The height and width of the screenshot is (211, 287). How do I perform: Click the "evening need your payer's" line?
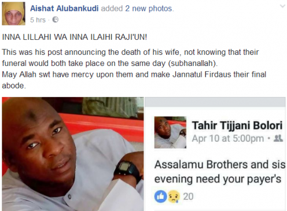pyautogui.click(x=218, y=179)
